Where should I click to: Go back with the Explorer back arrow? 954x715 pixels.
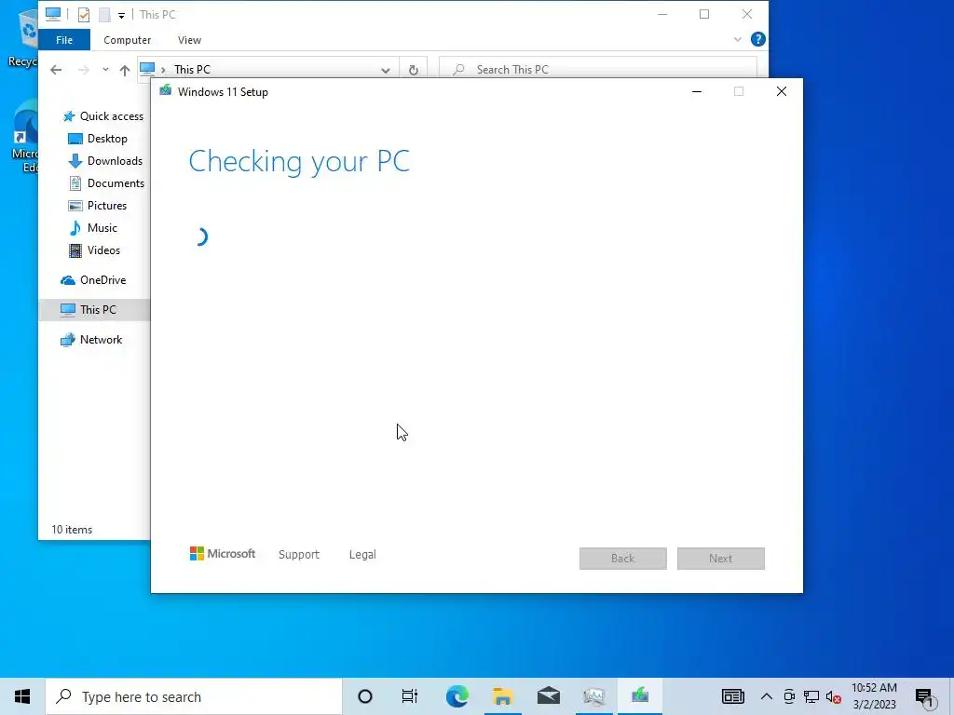(x=56, y=70)
